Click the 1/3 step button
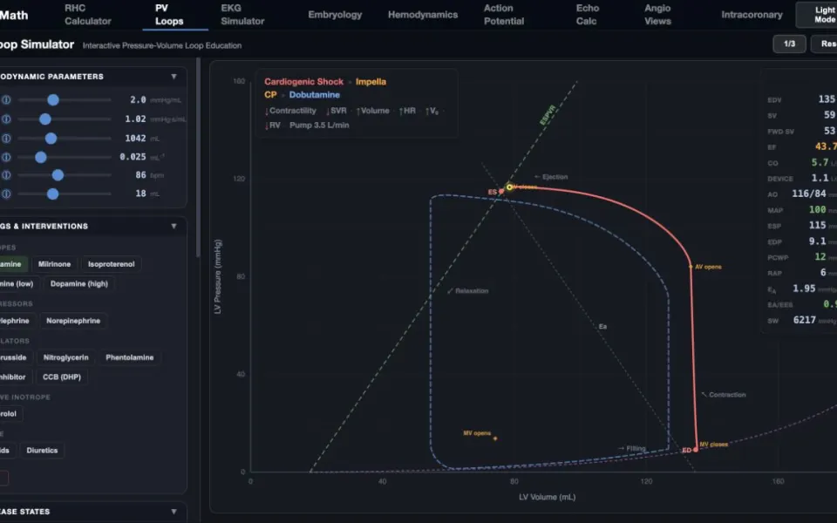 coord(789,44)
